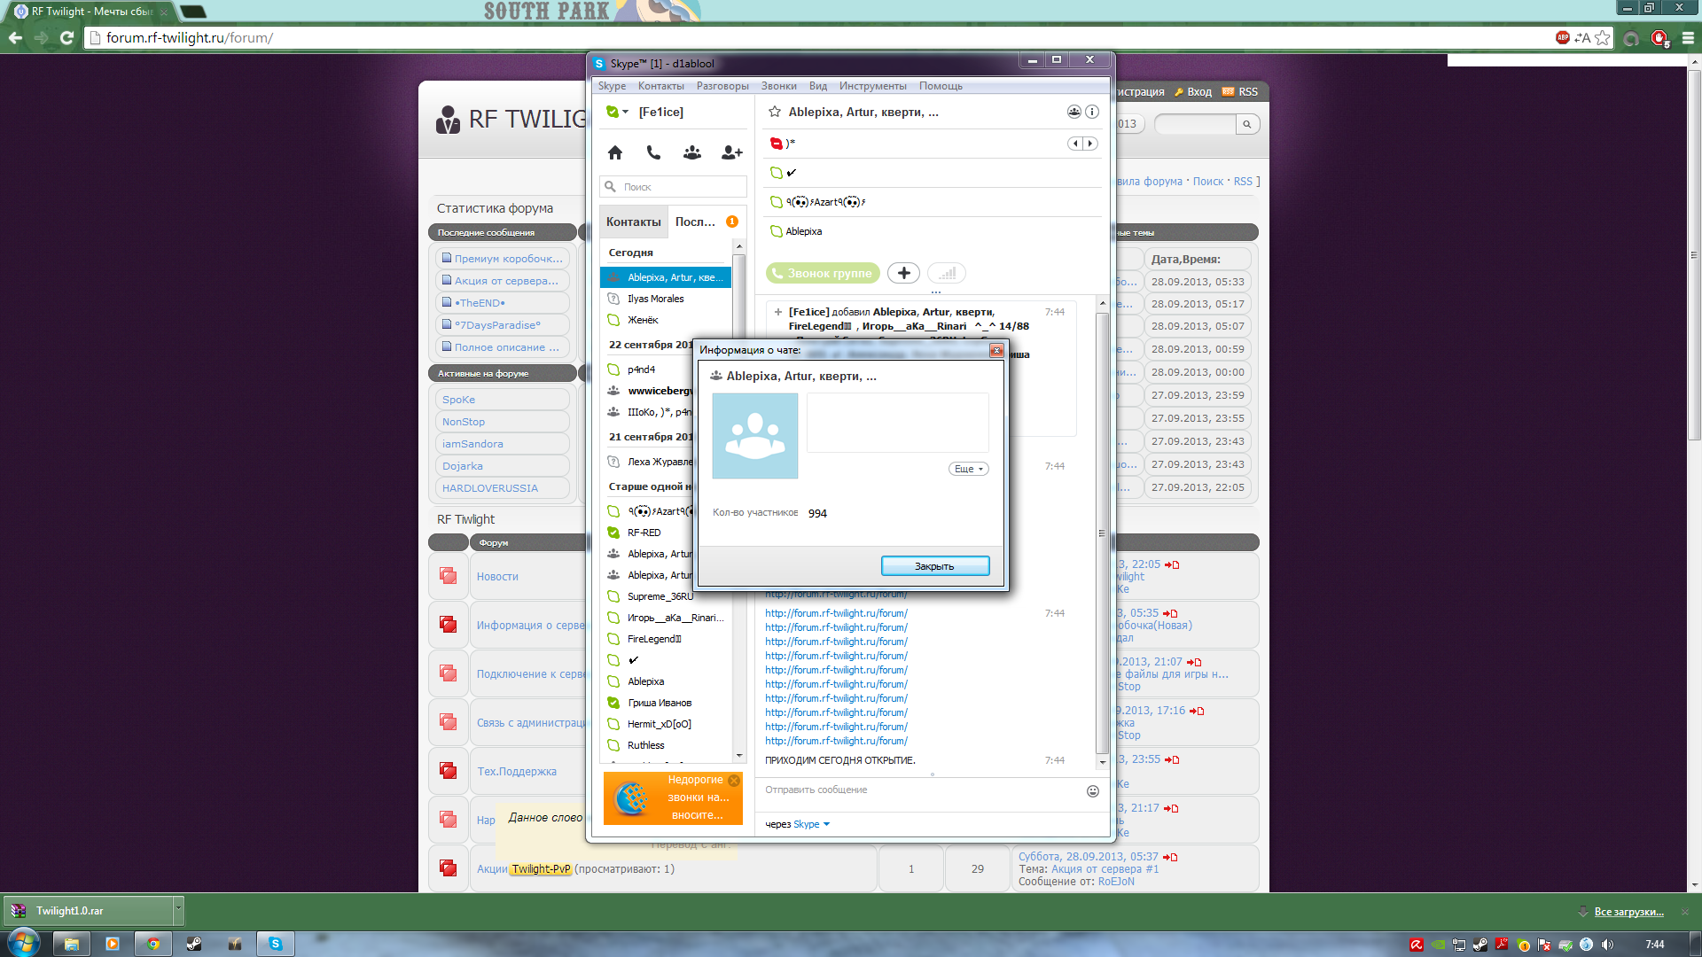Open the Тех.Поддержка forum link
1702x957 pixels.
tap(517, 772)
